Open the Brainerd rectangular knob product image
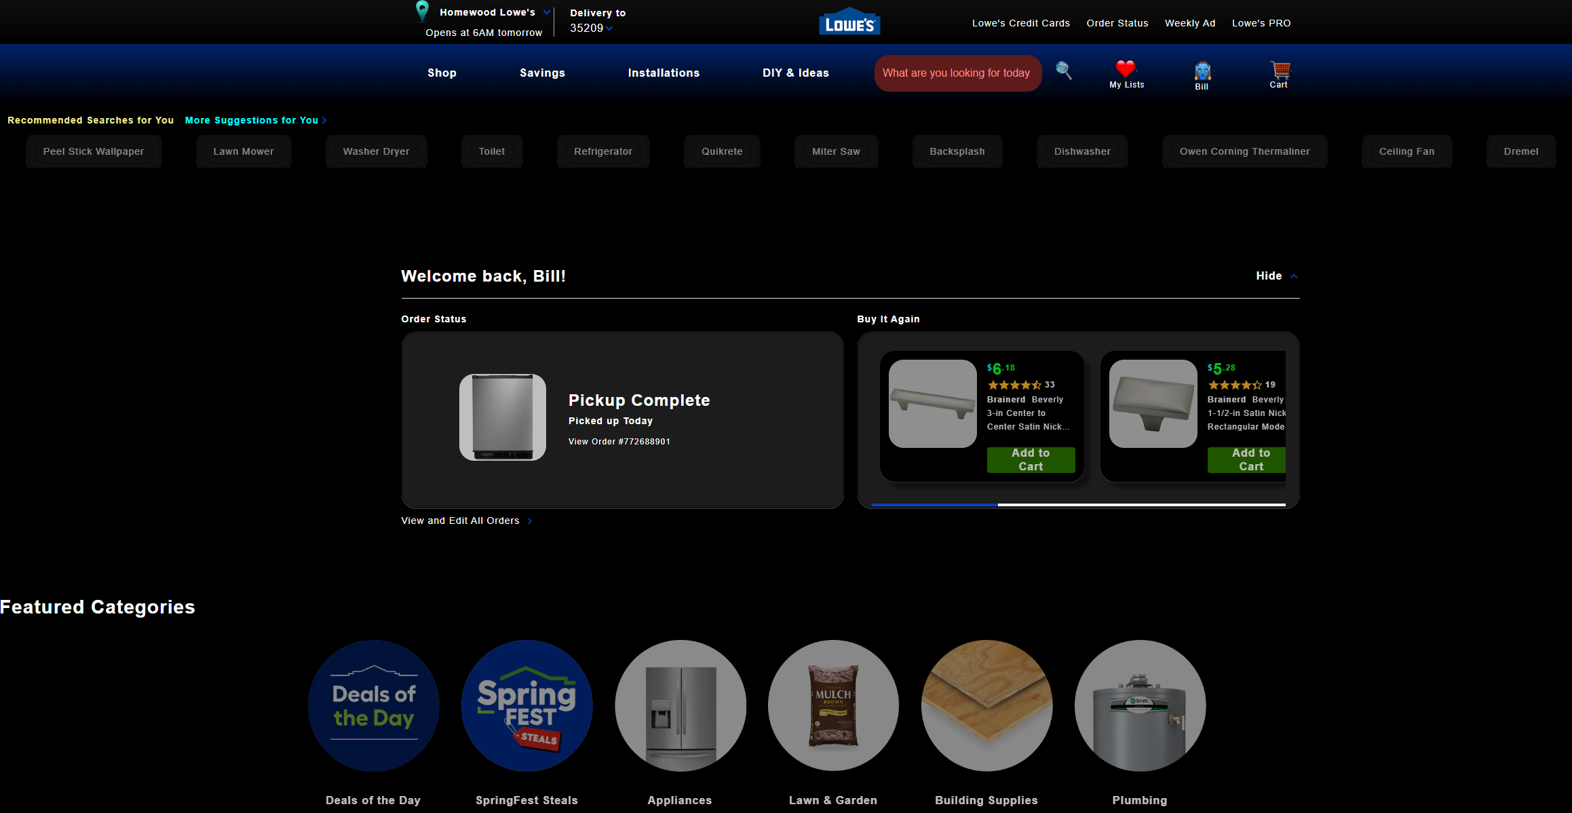This screenshot has height=813, width=1572. point(1153,404)
